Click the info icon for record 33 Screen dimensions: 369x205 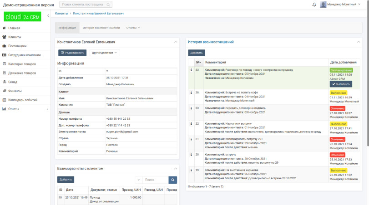pyautogui.click(x=191, y=70)
